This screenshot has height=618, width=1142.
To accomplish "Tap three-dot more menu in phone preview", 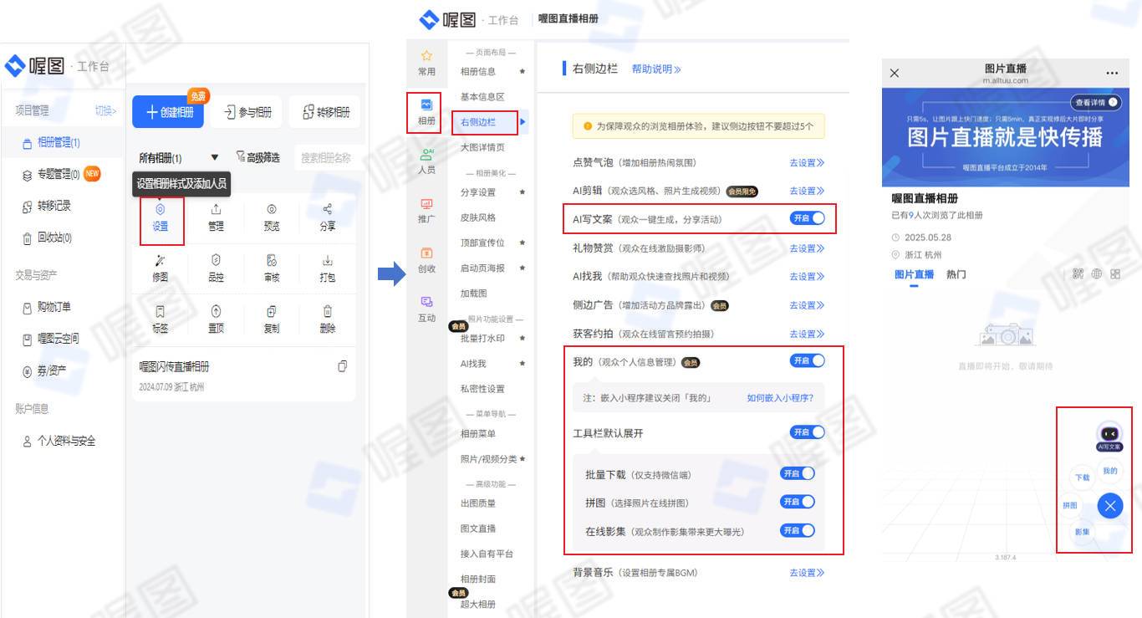I will coord(1111,73).
